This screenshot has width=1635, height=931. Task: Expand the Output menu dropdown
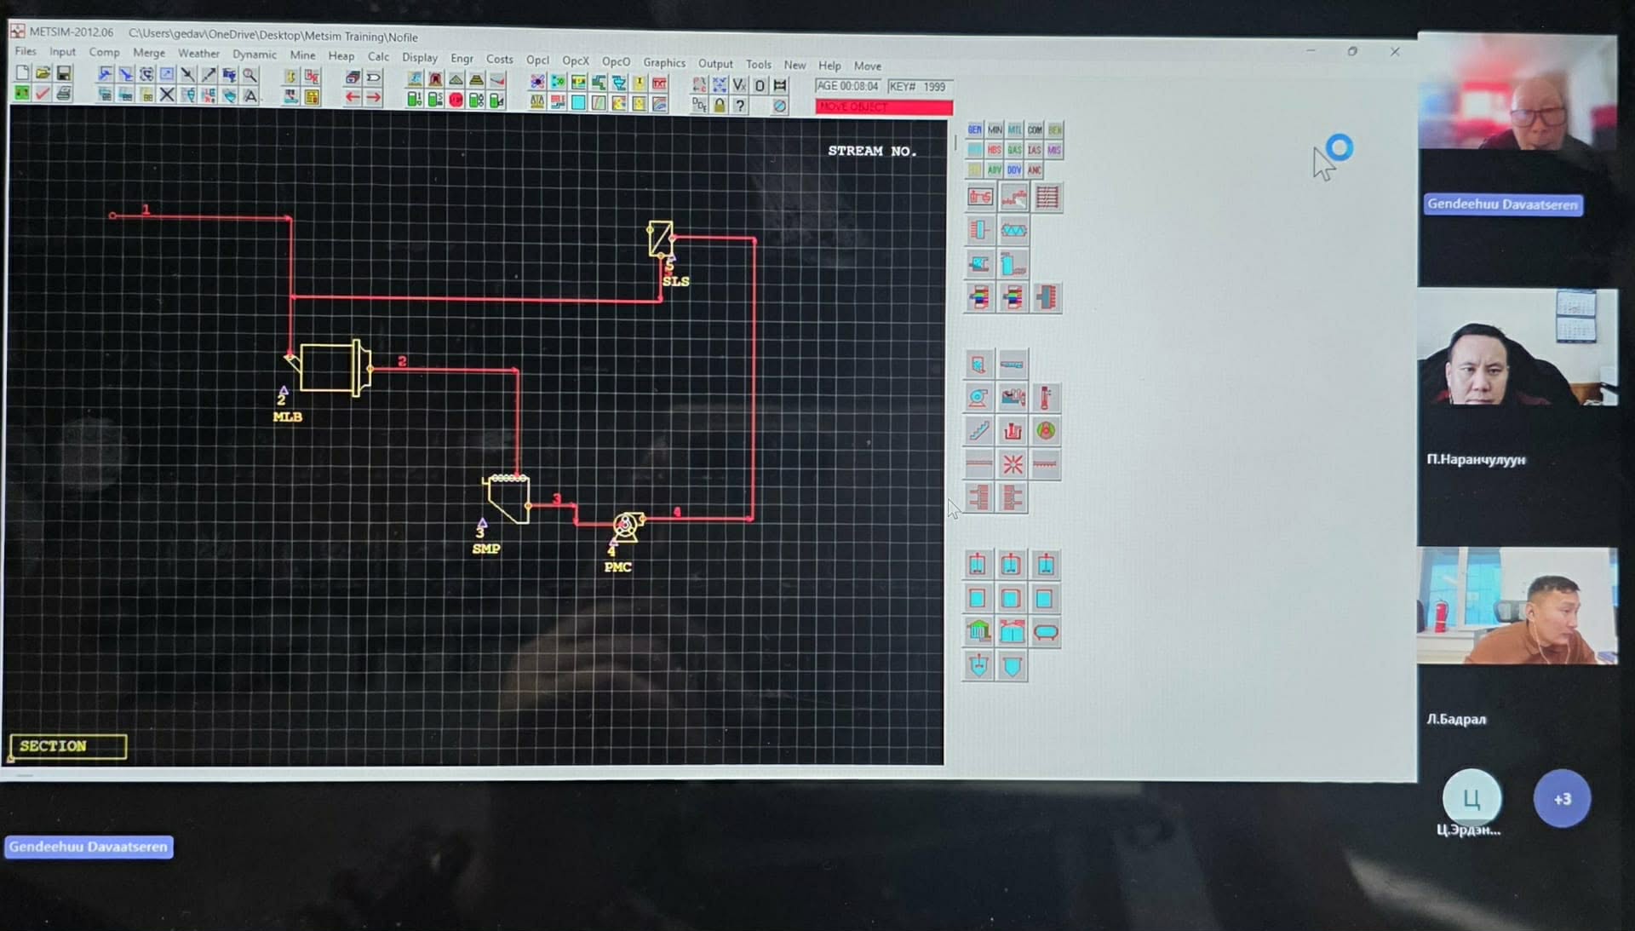click(x=715, y=64)
